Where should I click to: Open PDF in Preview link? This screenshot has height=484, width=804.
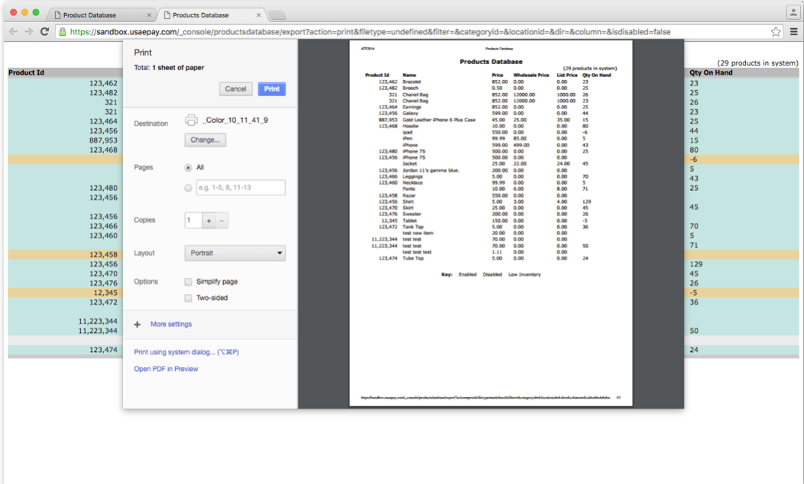[166, 369]
